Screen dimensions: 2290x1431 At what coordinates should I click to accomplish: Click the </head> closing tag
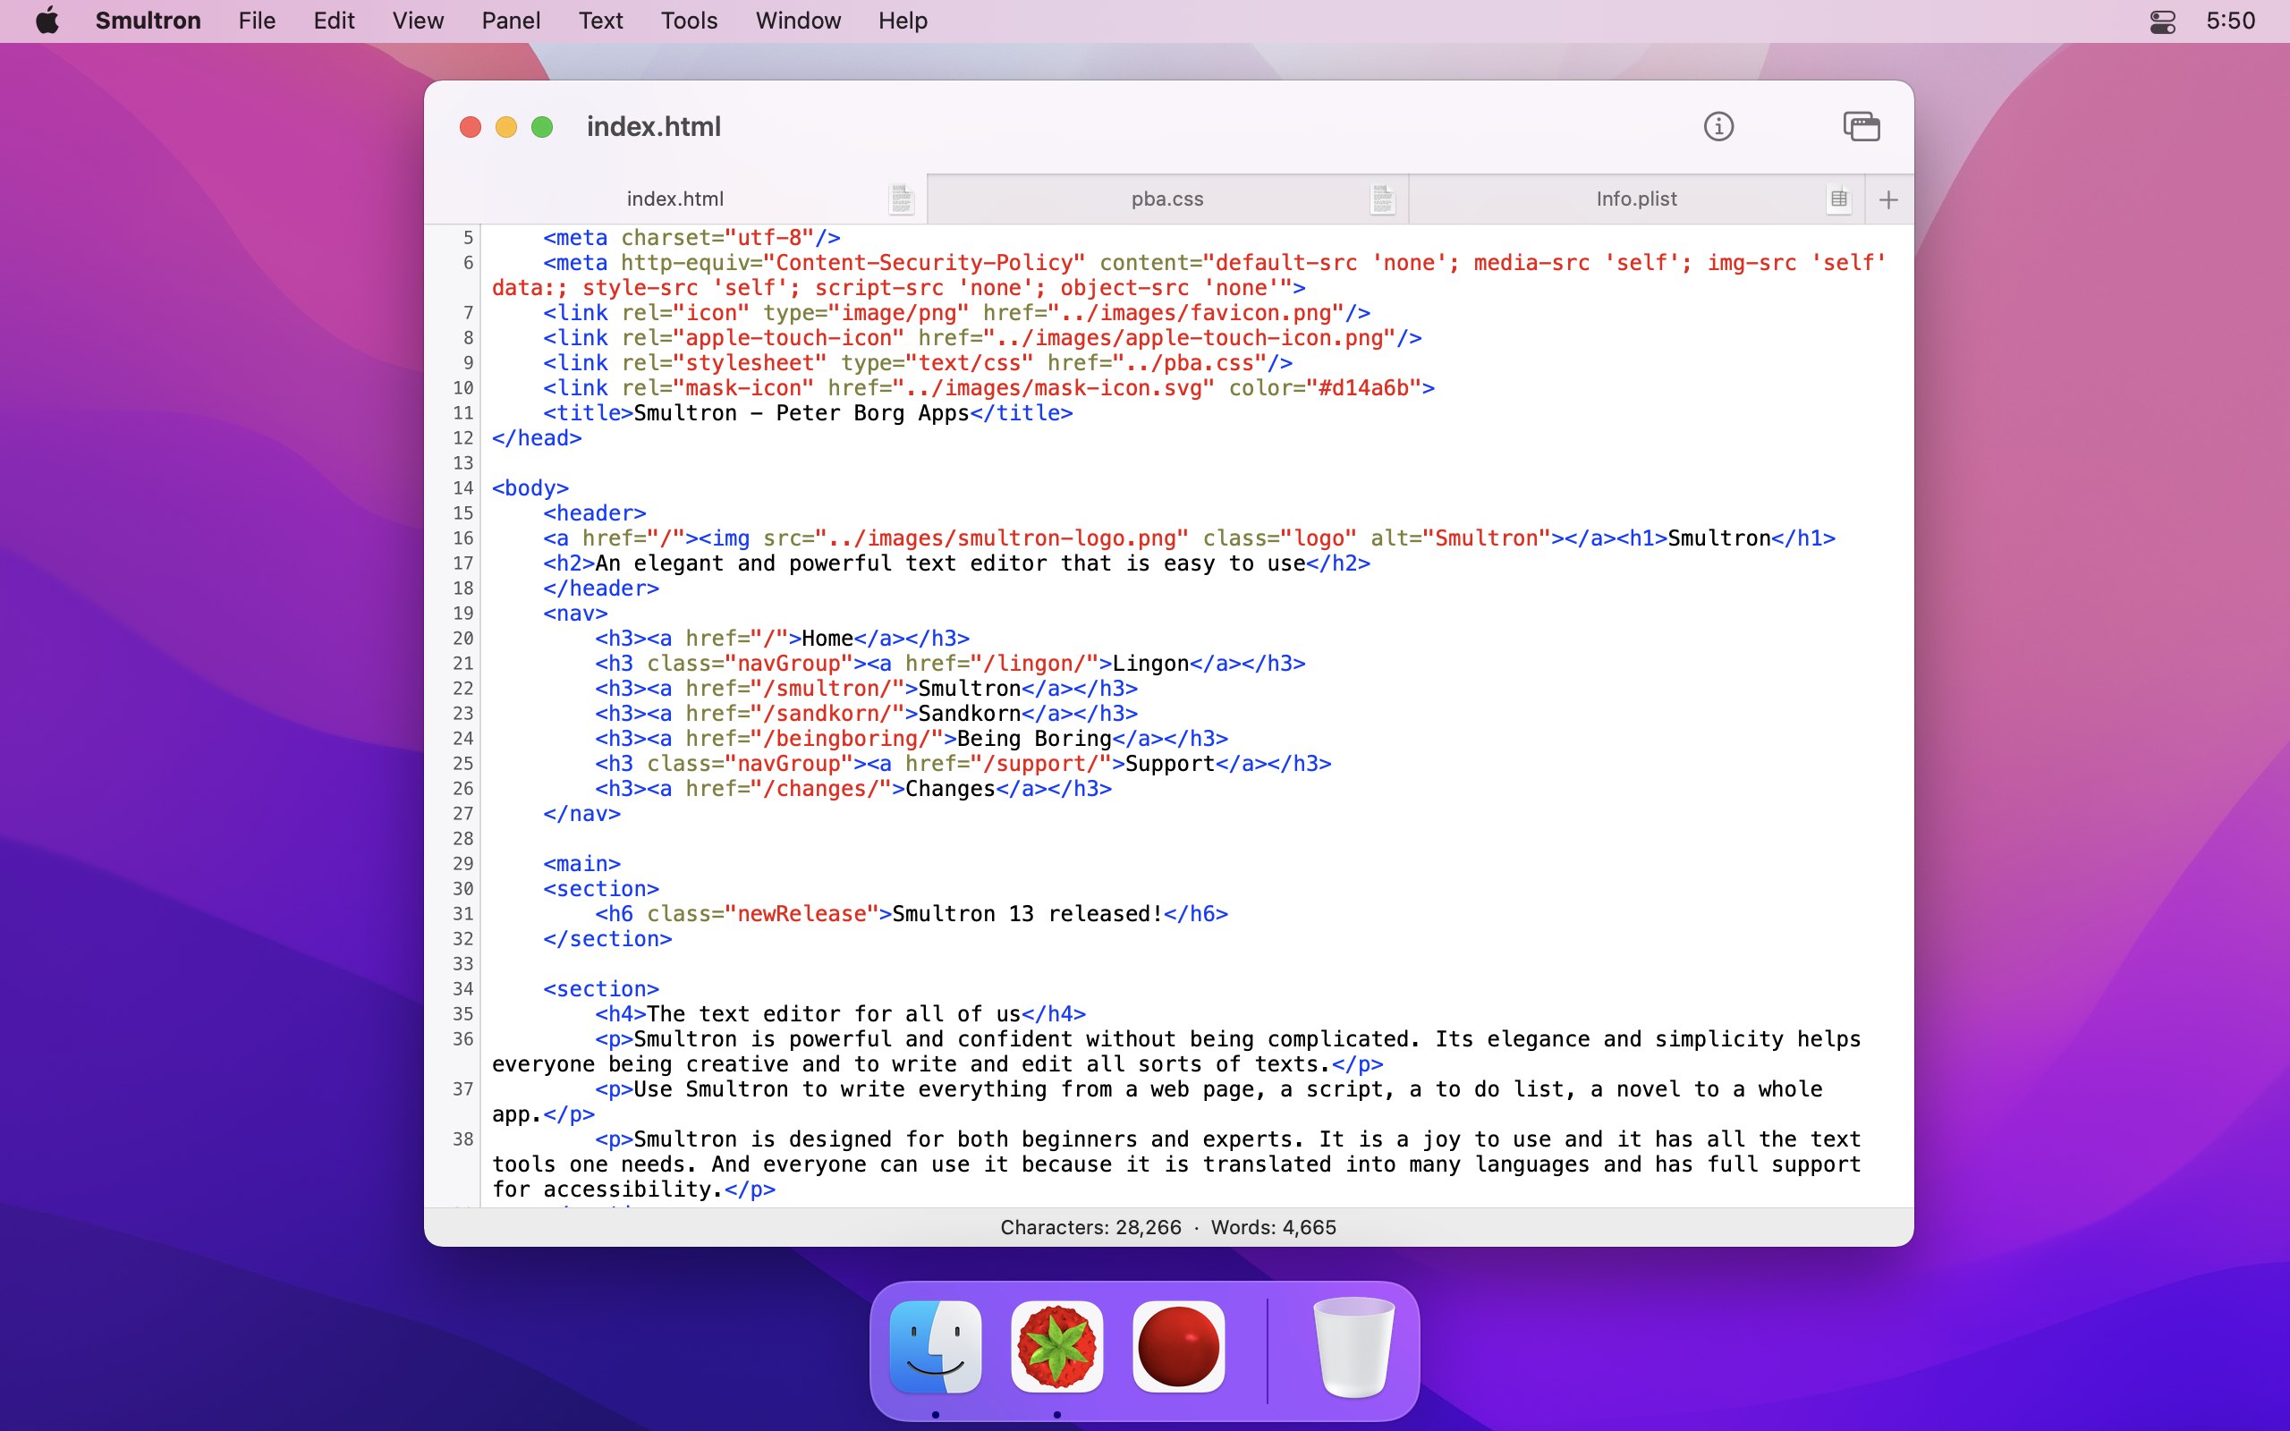click(537, 438)
